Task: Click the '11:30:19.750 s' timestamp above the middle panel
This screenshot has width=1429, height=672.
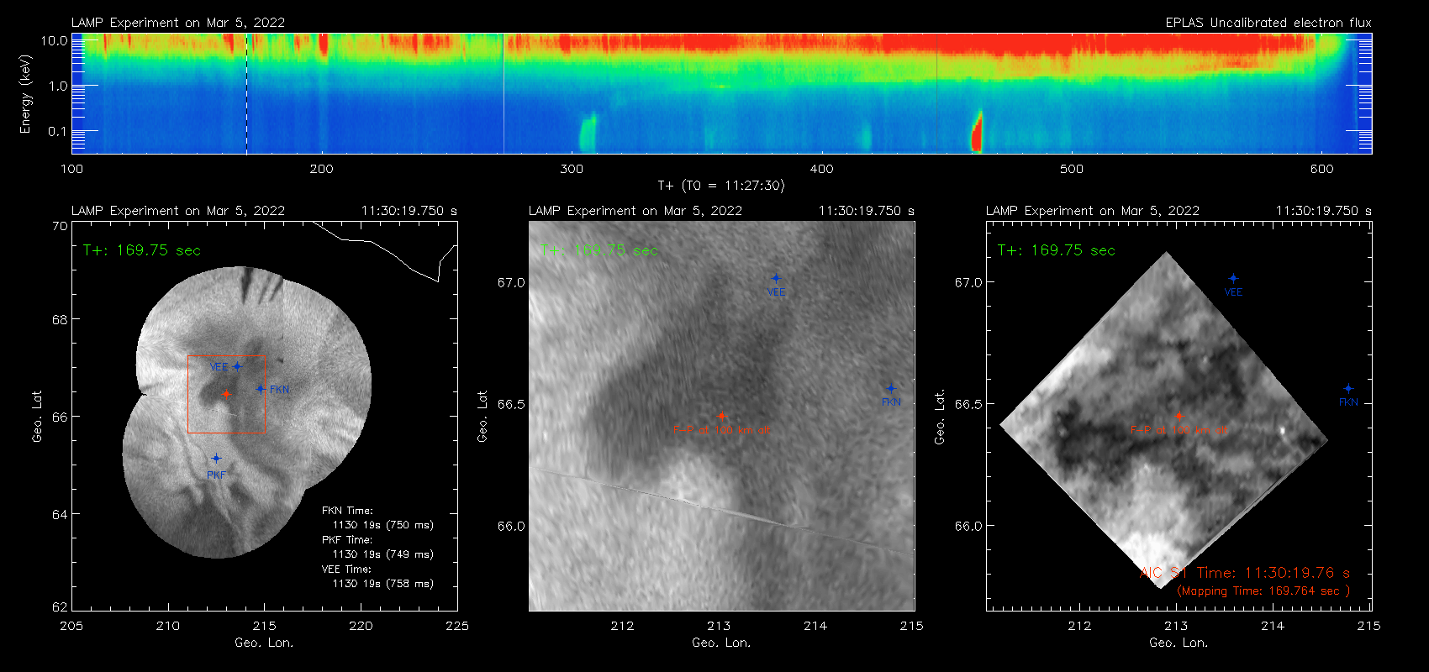Action: (867, 211)
